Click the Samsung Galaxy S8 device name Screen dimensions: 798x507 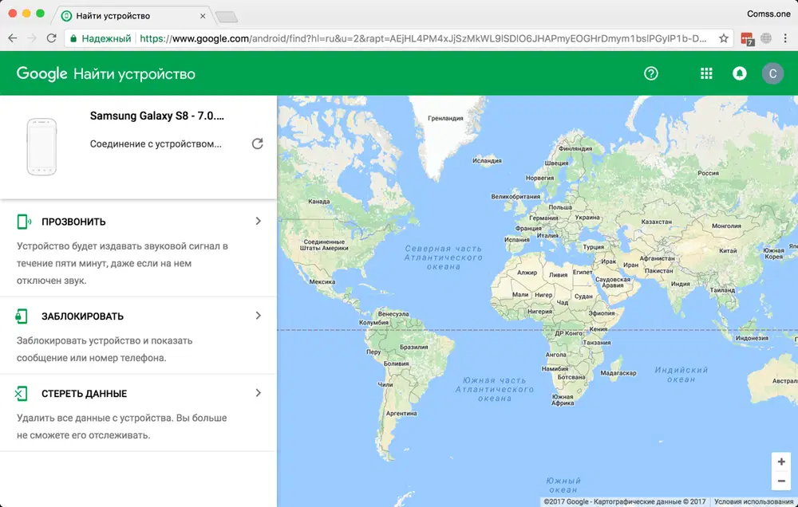click(156, 116)
